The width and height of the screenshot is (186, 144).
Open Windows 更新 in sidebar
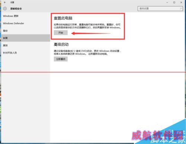coord(11,16)
